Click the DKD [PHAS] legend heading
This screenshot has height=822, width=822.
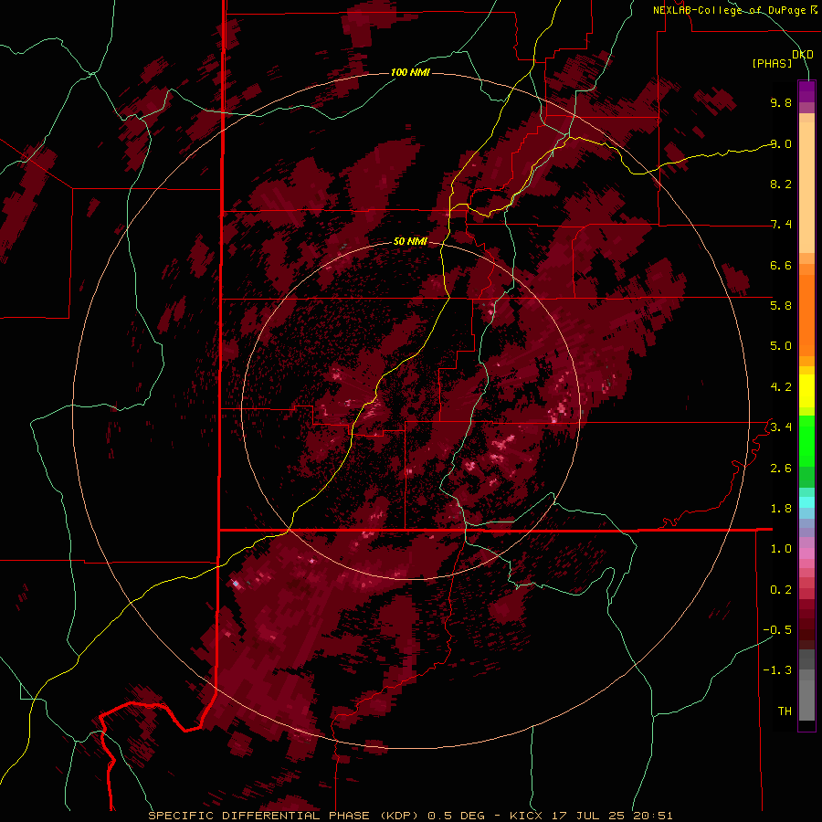click(x=782, y=58)
